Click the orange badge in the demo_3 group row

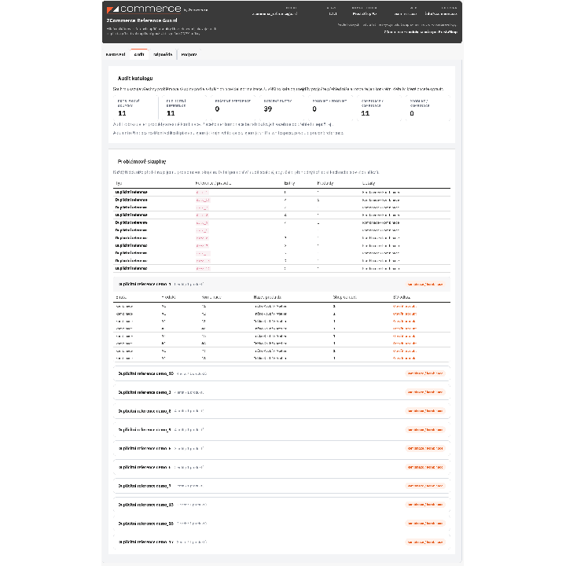pyautogui.click(x=424, y=392)
